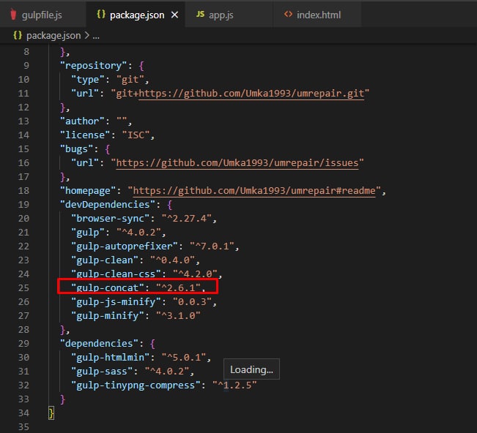Click the braces icon in the breadcrumb

[18, 36]
